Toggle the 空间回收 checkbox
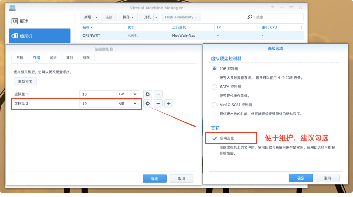The height and width of the screenshot is (197, 353). pyautogui.click(x=214, y=138)
